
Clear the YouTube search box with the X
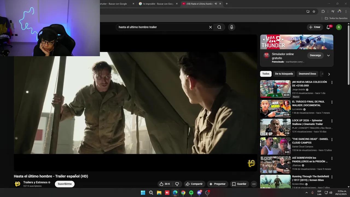(211, 27)
